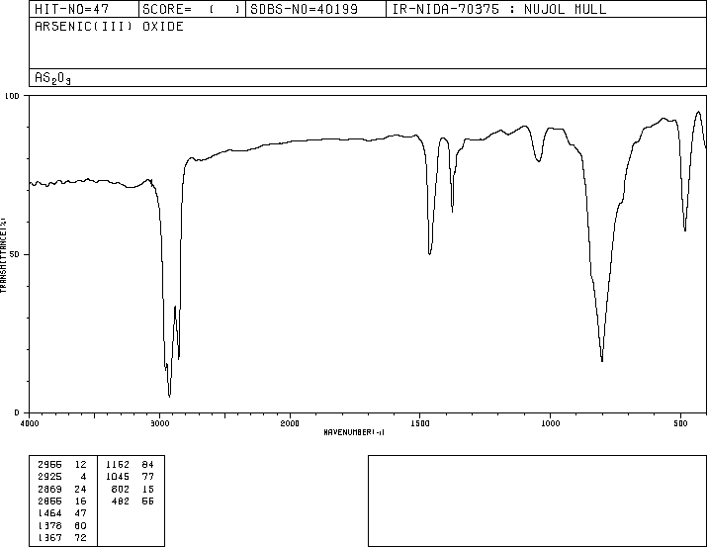
Task: Click the WAVENUMBER axis title
Action: coord(354,432)
